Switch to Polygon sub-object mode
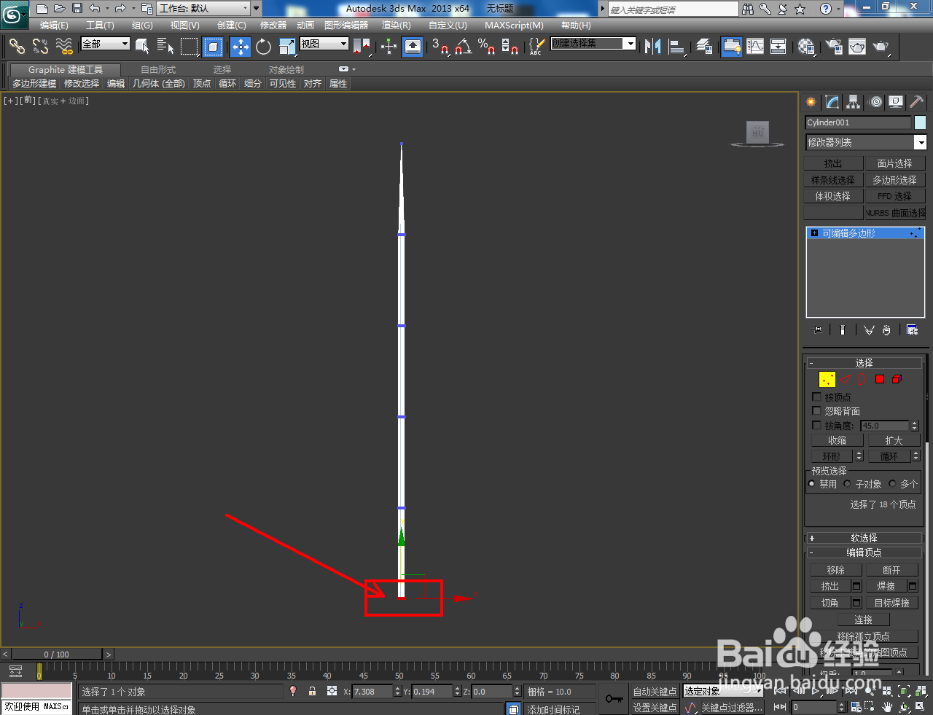The height and width of the screenshot is (715, 933). coord(878,378)
